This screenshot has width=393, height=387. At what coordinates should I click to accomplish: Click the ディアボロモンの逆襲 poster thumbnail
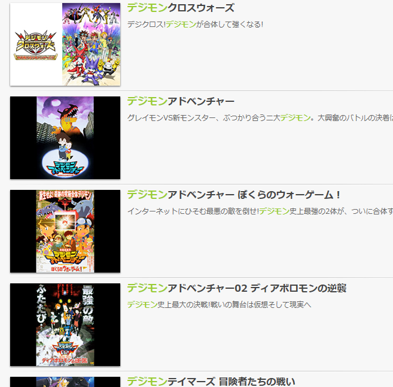(x=65, y=325)
